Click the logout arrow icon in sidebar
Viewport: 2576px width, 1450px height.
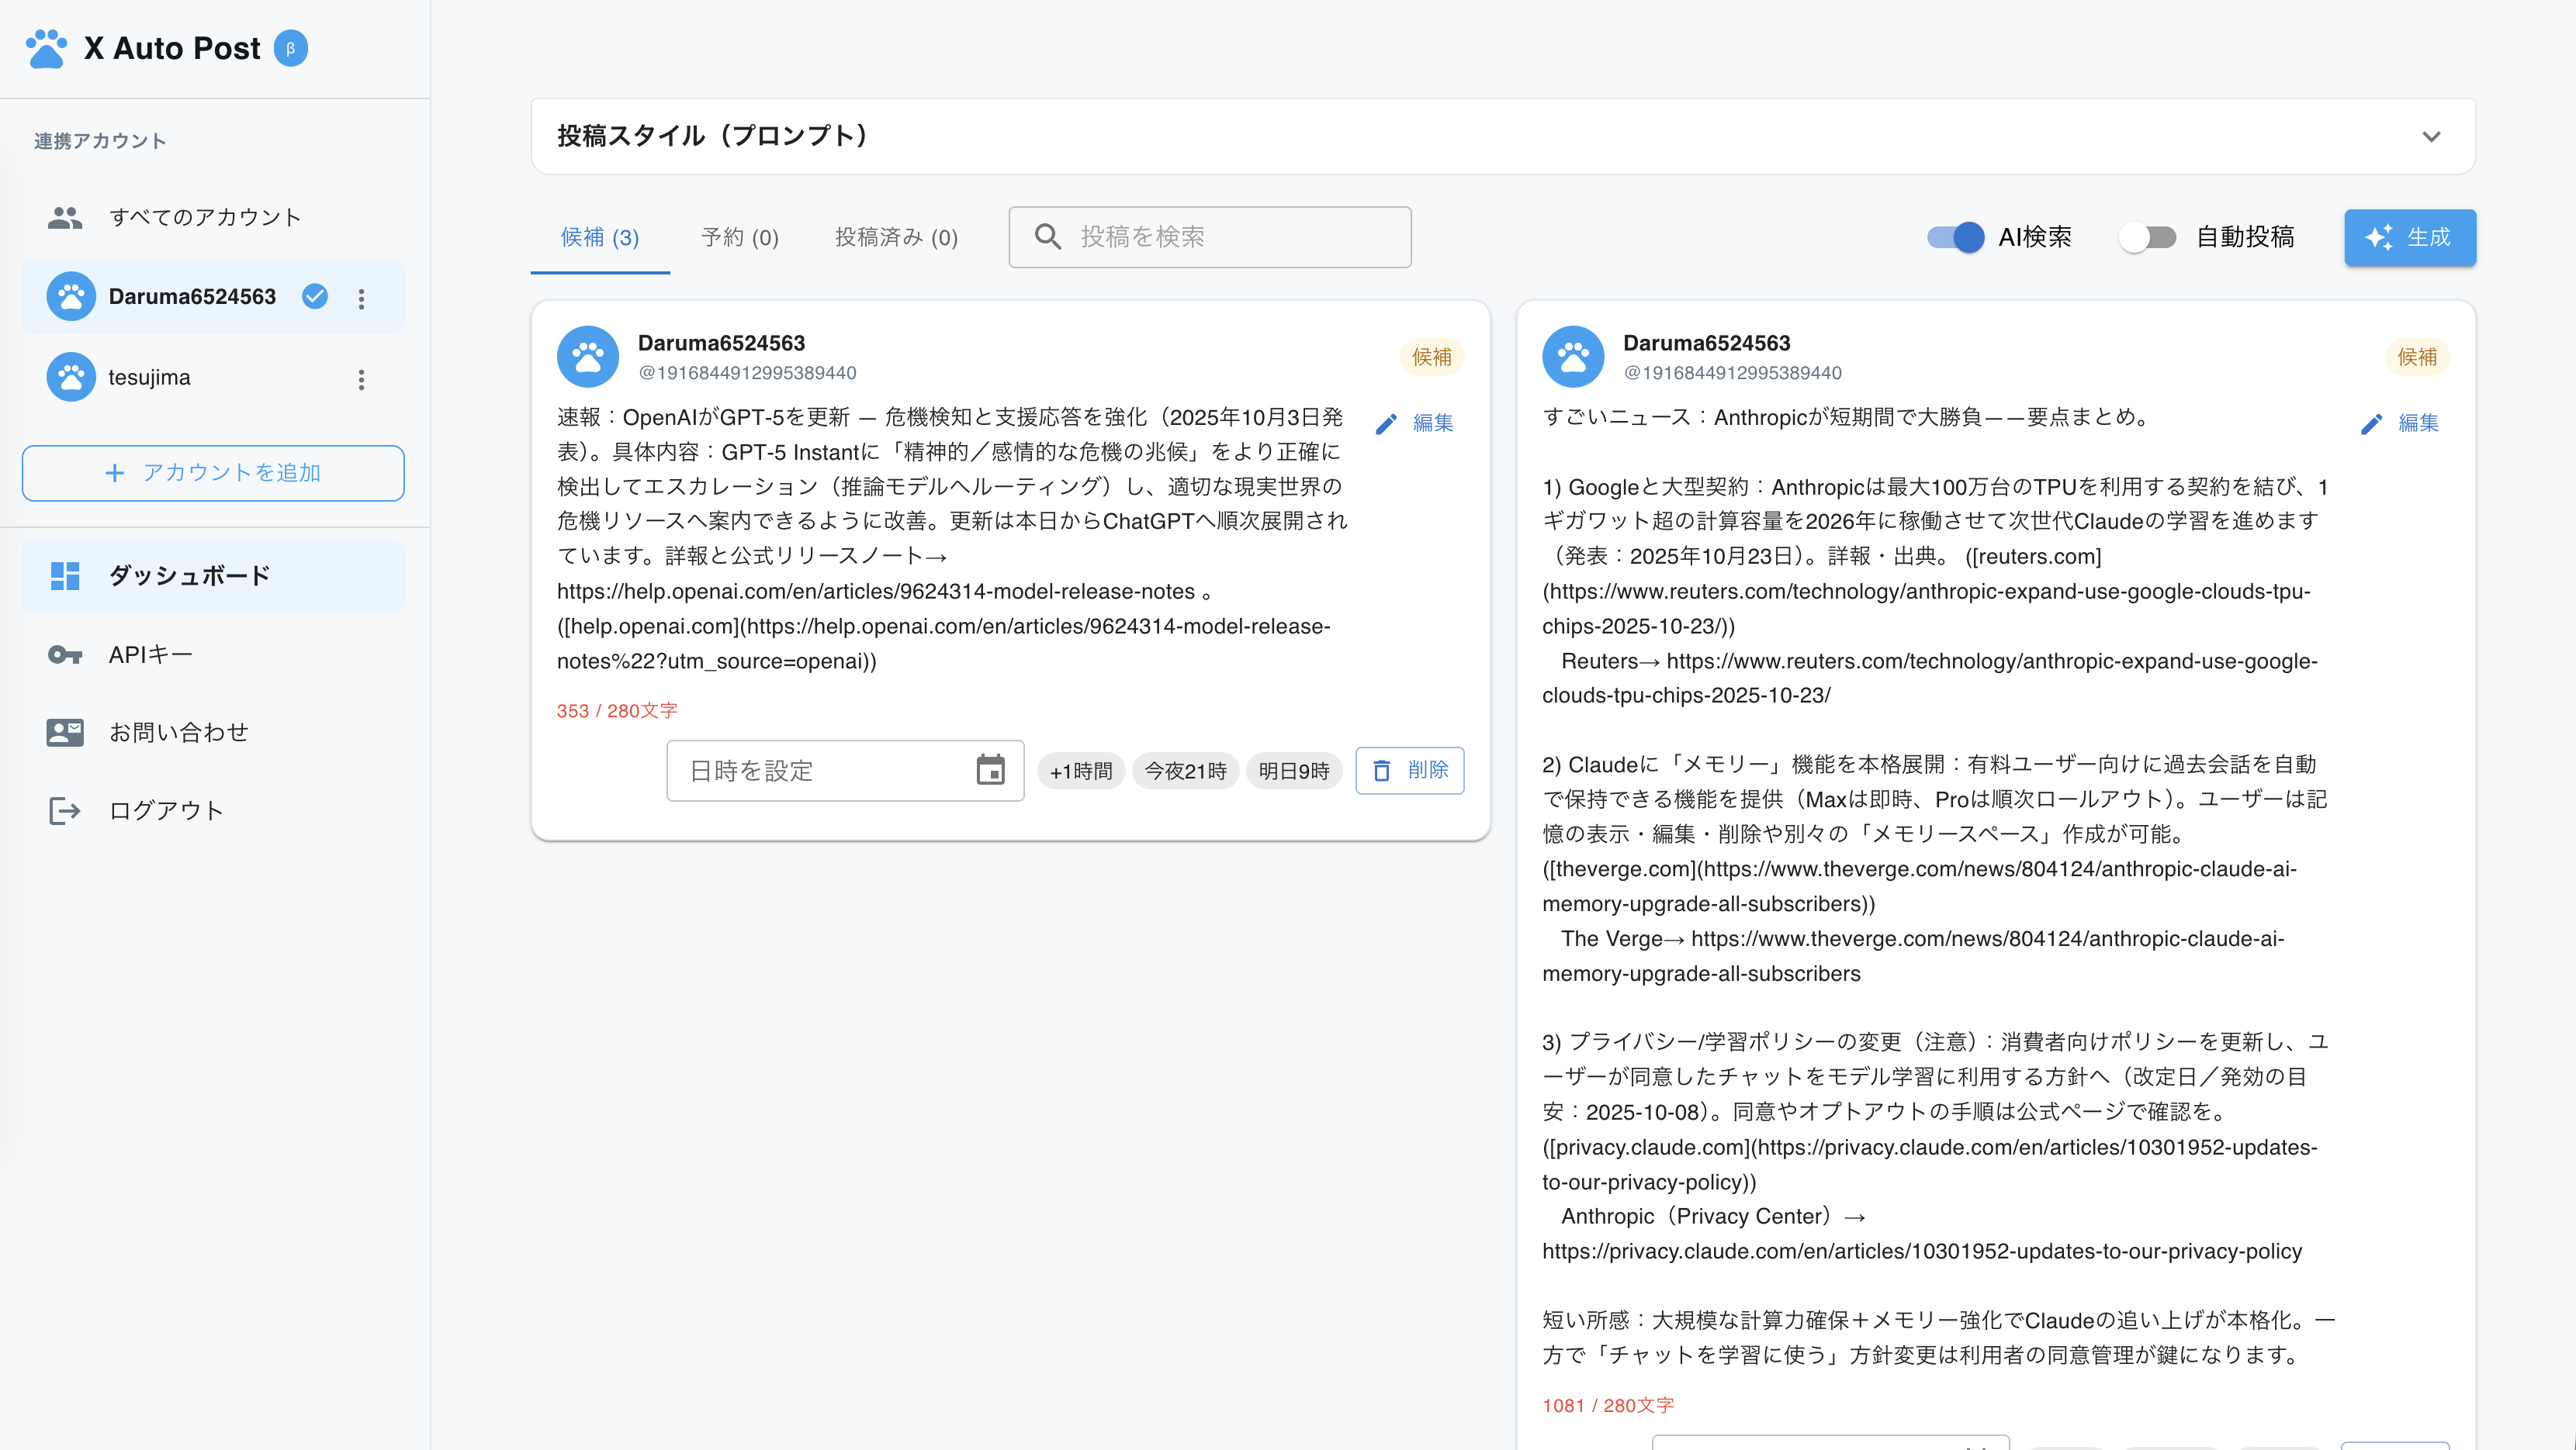[x=65, y=810]
